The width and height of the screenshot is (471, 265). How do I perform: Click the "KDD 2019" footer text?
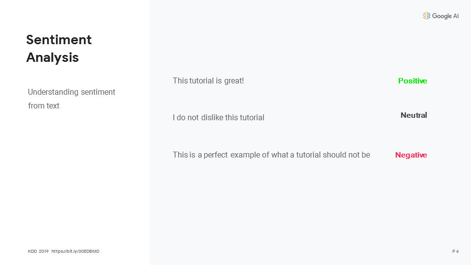click(x=38, y=251)
